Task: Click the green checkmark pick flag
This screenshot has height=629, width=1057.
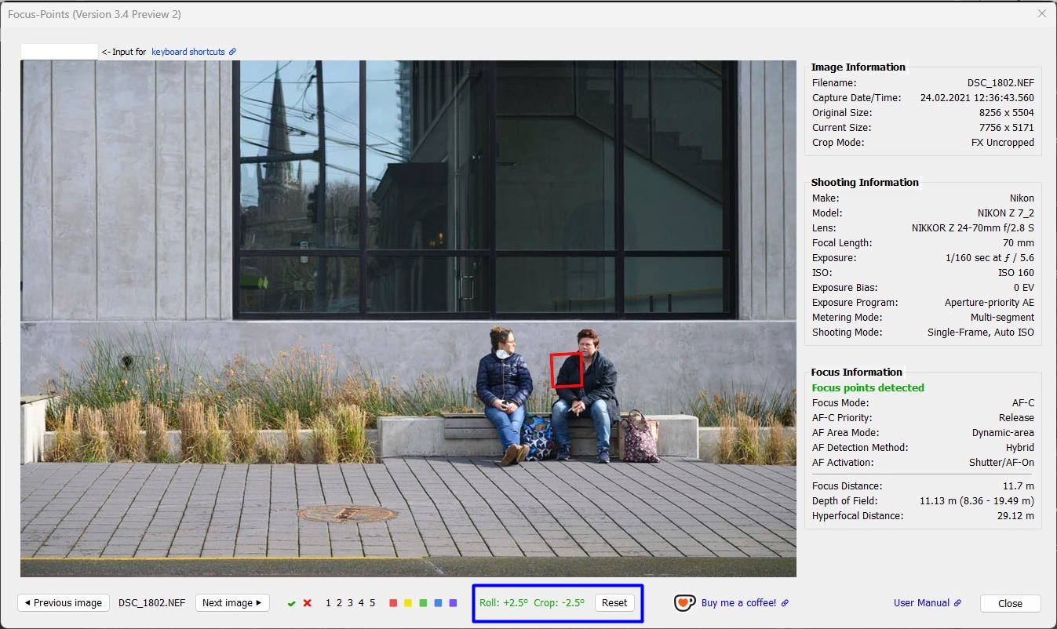Action: pos(292,603)
